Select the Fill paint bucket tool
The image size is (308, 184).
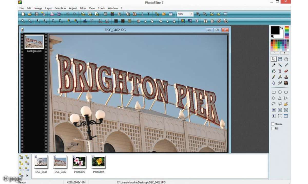coord(274,71)
